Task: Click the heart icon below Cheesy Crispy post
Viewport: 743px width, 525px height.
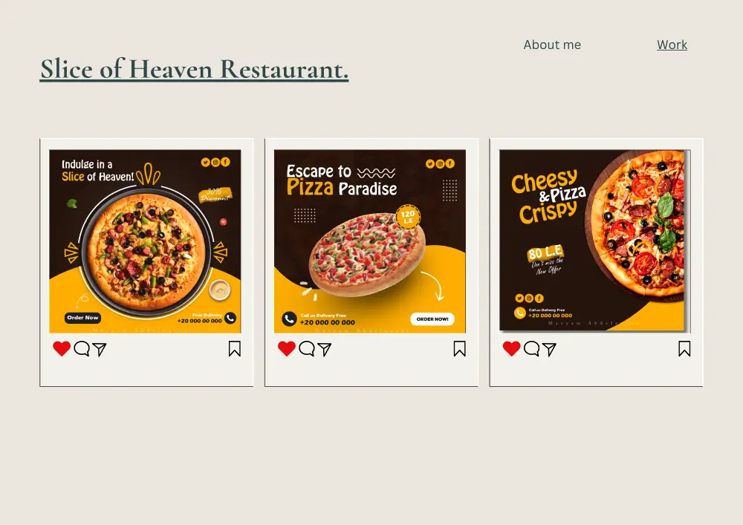Action: (511, 348)
